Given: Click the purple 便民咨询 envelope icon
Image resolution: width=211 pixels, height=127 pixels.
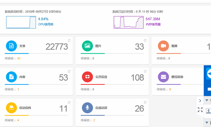Looking at the screenshot, I should click(x=163, y=77).
